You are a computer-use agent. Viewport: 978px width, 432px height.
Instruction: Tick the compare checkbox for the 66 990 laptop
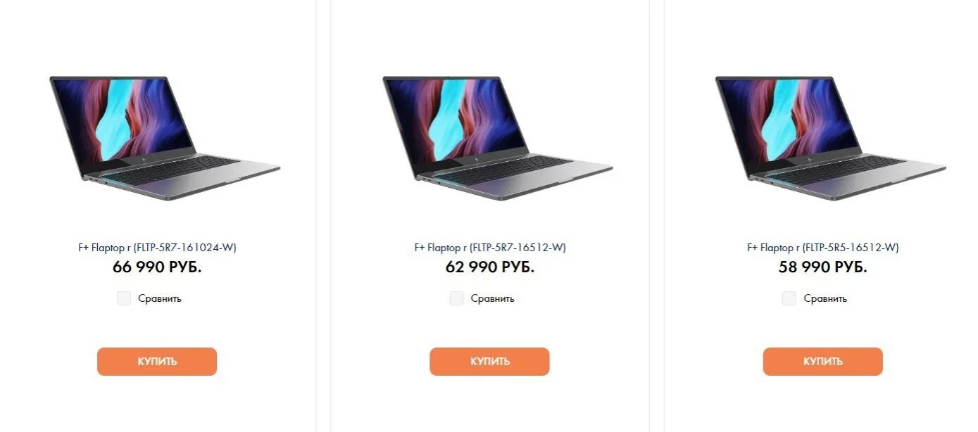(x=124, y=298)
